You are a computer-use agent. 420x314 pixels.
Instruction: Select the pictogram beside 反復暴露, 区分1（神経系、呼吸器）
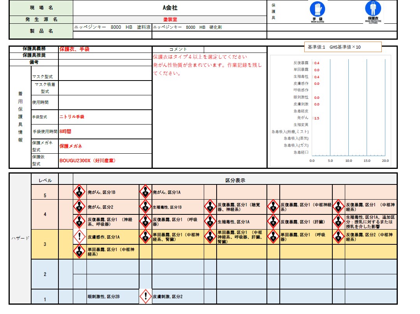pyautogui.click(x=79, y=221)
